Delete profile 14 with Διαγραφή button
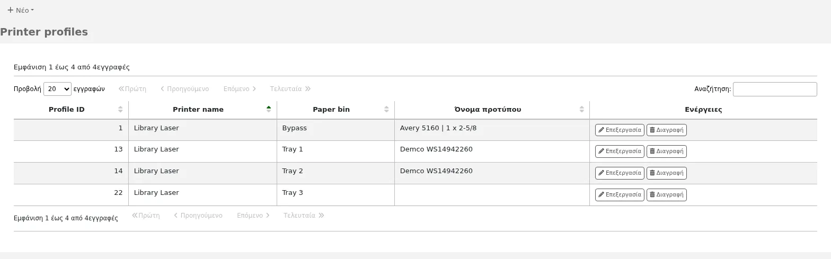 click(667, 173)
